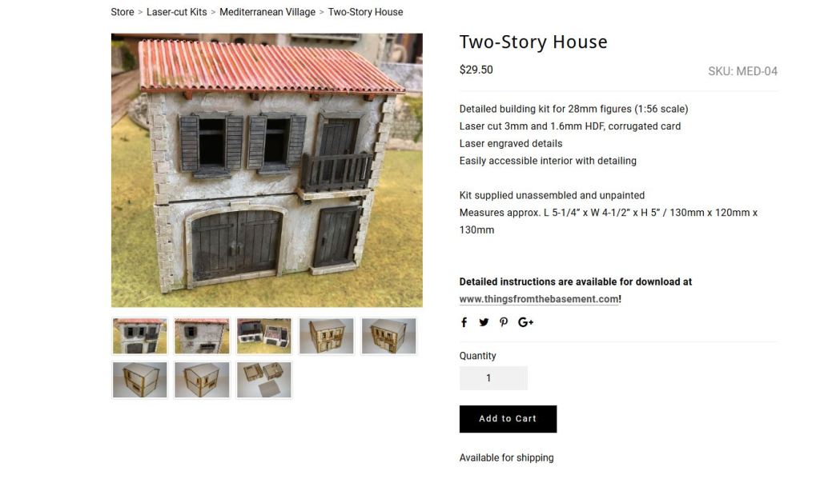820x479 pixels.
Task: Share the product on Twitter
Action: pyautogui.click(x=484, y=322)
